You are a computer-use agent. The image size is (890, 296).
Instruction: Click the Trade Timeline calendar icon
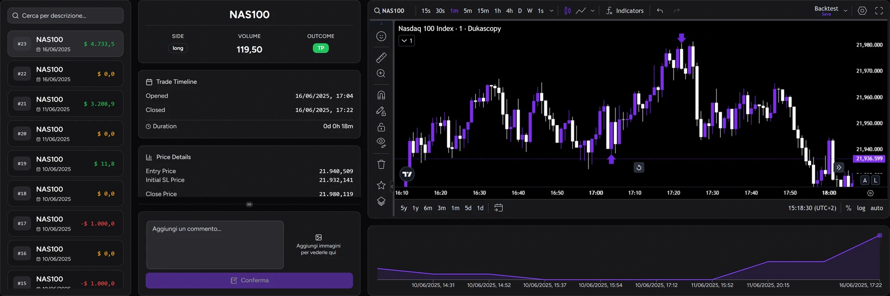click(x=149, y=82)
